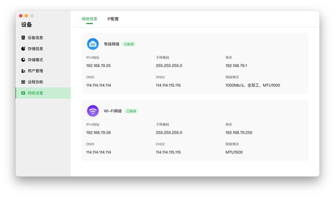Select the IPv4 address 192.168.79.26
335x197 pixels.
click(98, 133)
